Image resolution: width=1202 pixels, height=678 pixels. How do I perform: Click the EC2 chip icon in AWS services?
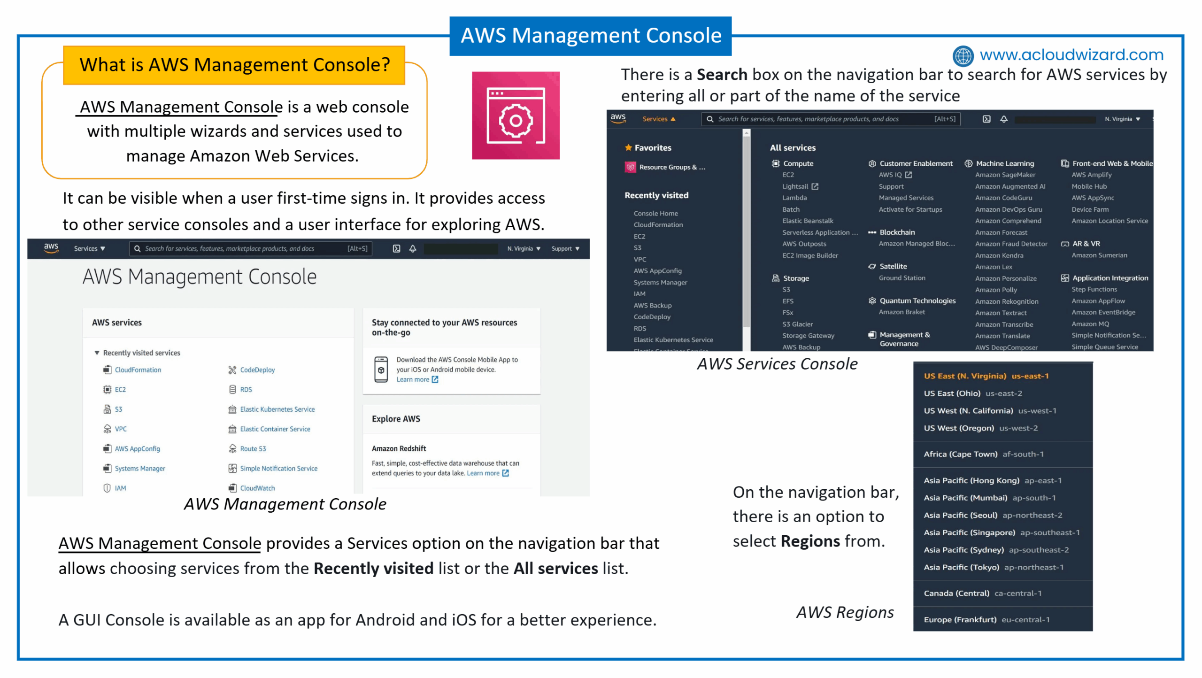click(x=107, y=390)
